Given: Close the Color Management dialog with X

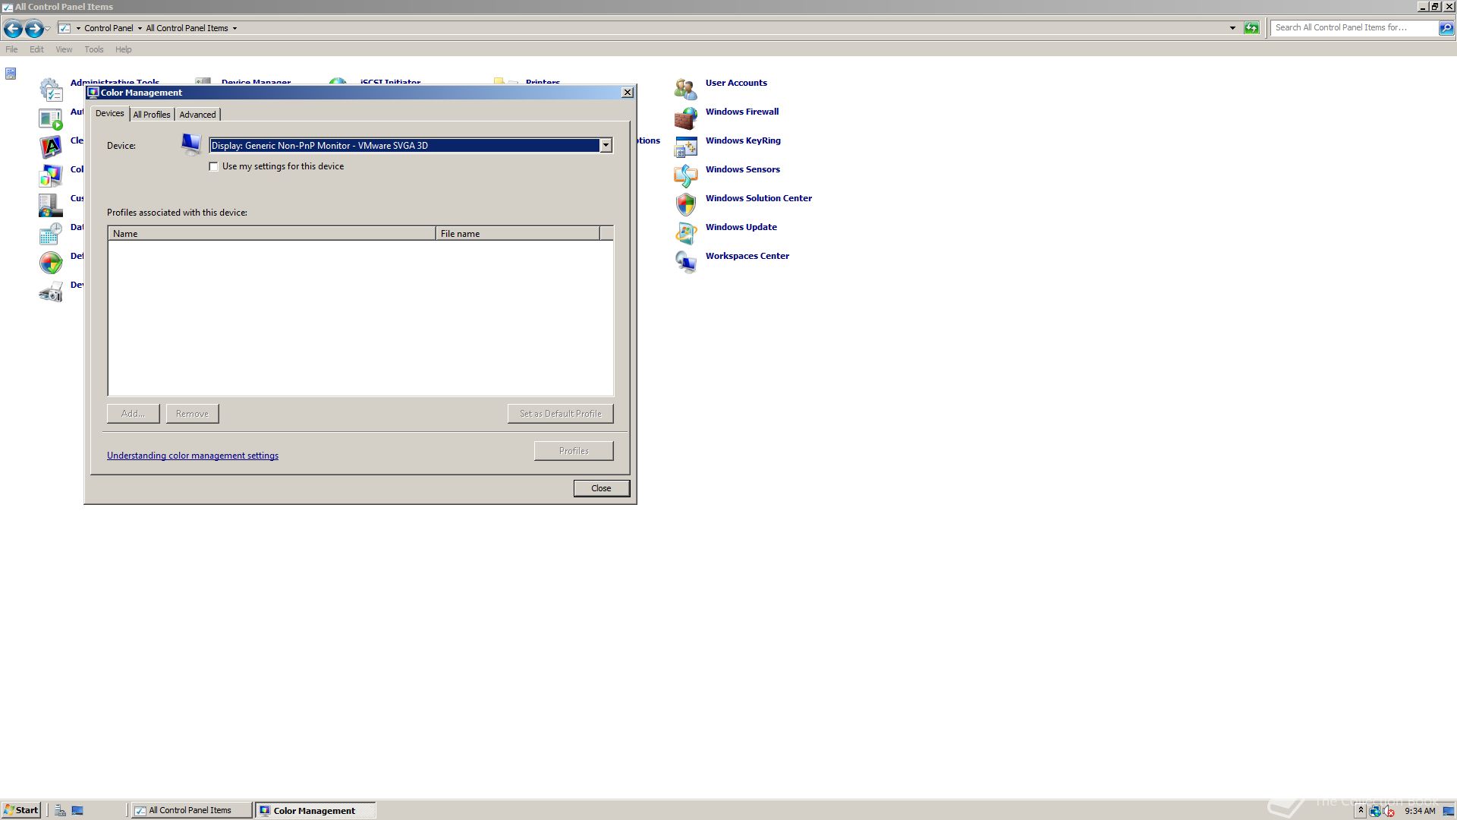Looking at the screenshot, I should coord(627,92).
